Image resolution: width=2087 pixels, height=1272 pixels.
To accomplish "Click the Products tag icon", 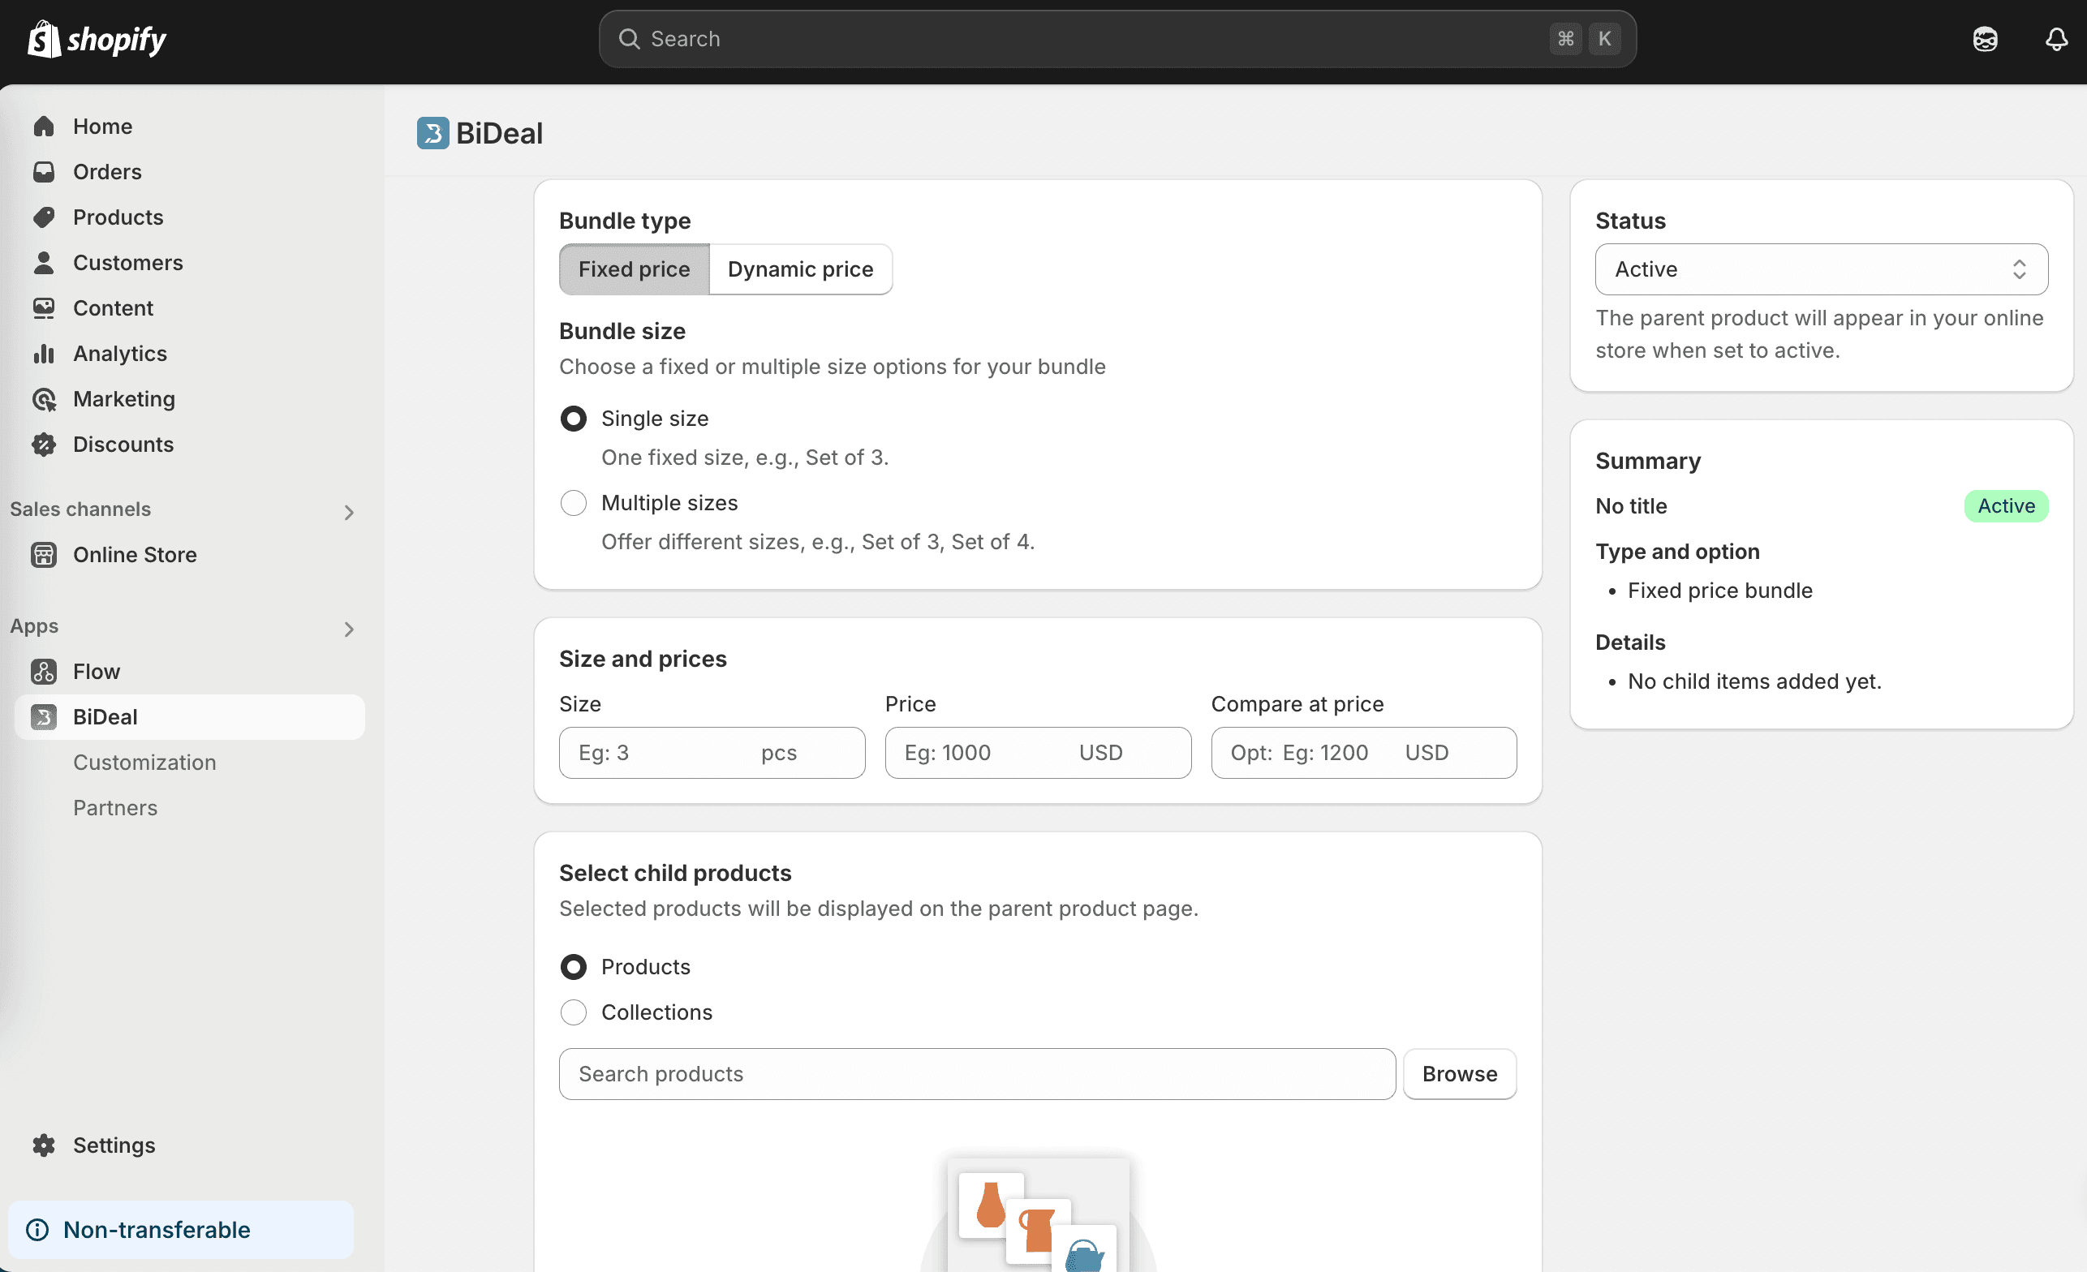I will 44,217.
